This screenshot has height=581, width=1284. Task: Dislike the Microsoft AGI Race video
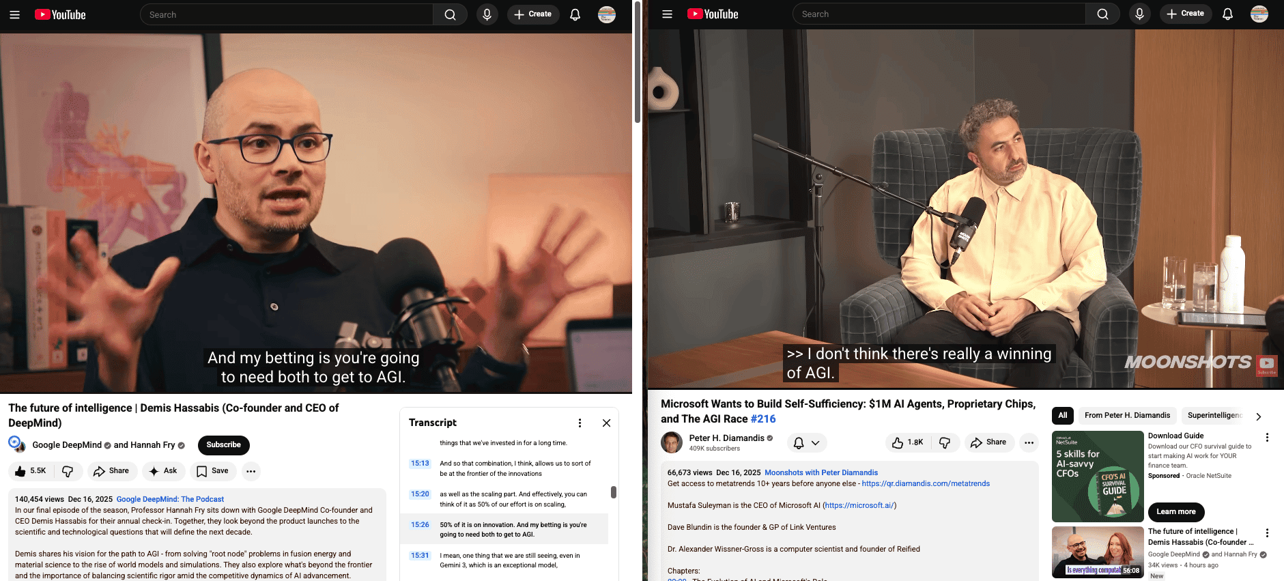point(945,442)
